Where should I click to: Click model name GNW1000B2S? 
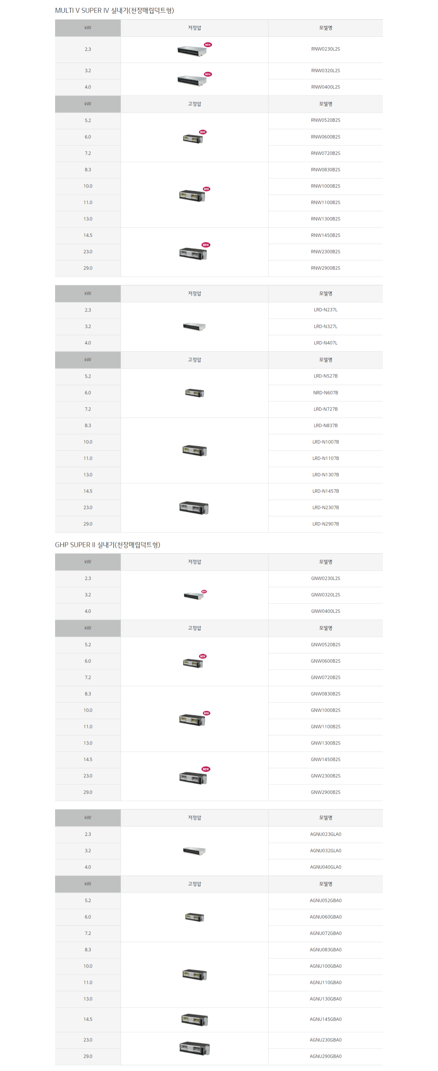tap(325, 710)
